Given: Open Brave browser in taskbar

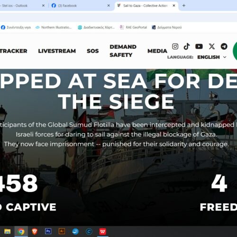Looking at the screenshot, I should pos(35,231).
